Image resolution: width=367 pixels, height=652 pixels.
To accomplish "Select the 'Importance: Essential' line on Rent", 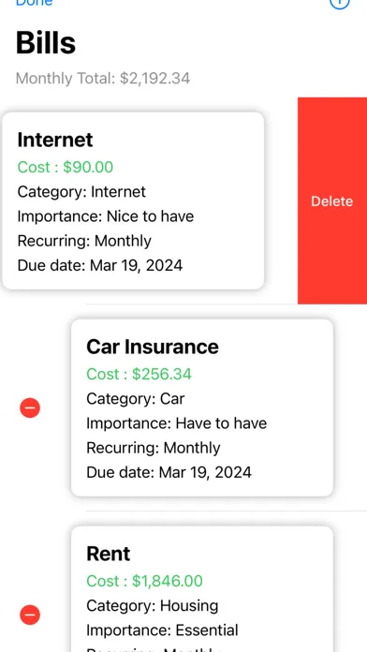I will pyautogui.click(x=162, y=630).
